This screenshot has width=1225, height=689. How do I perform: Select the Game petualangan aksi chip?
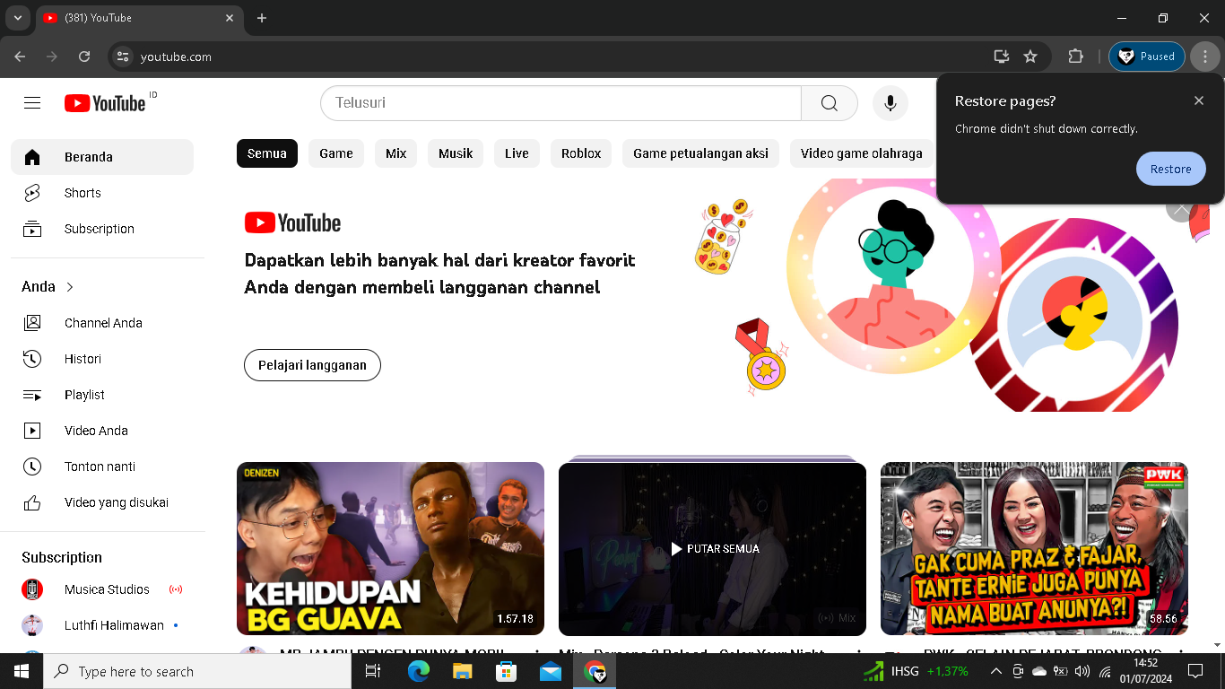tap(701, 153)
